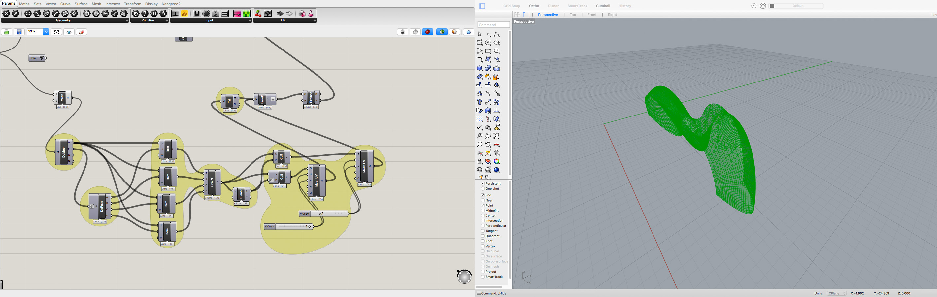Enable the SmartTrack osnap checkbox

point(483,277)
